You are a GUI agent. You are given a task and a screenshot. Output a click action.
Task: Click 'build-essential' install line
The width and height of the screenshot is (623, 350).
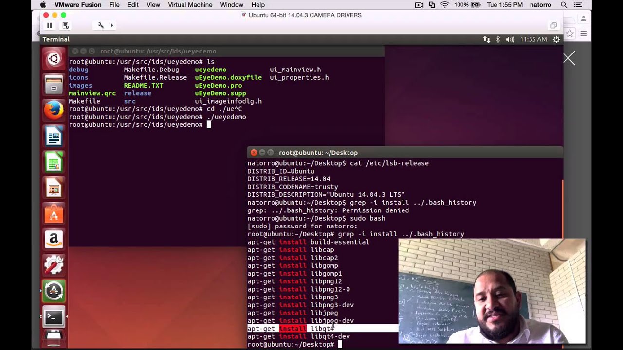309,242
